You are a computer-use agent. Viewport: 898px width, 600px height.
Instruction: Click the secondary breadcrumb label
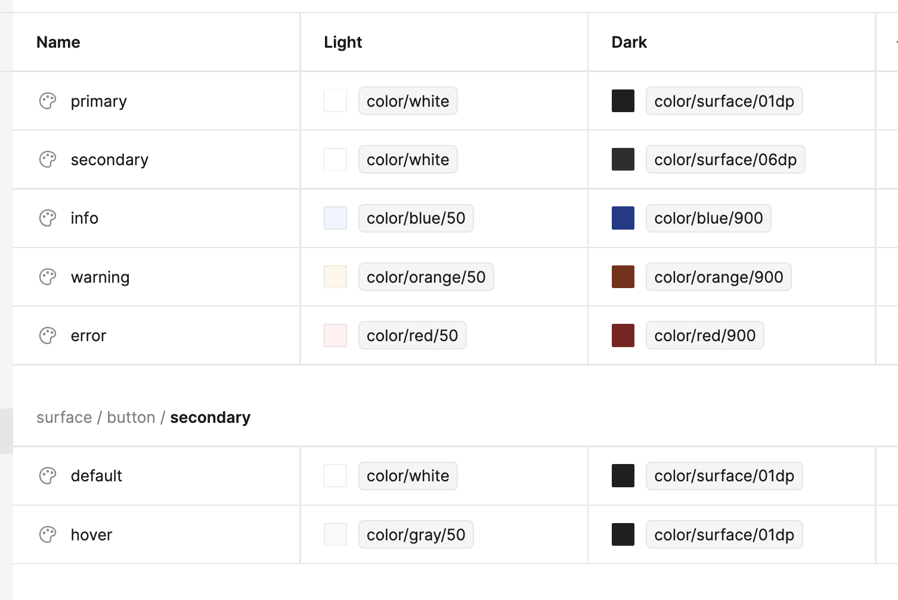point(210,417)
